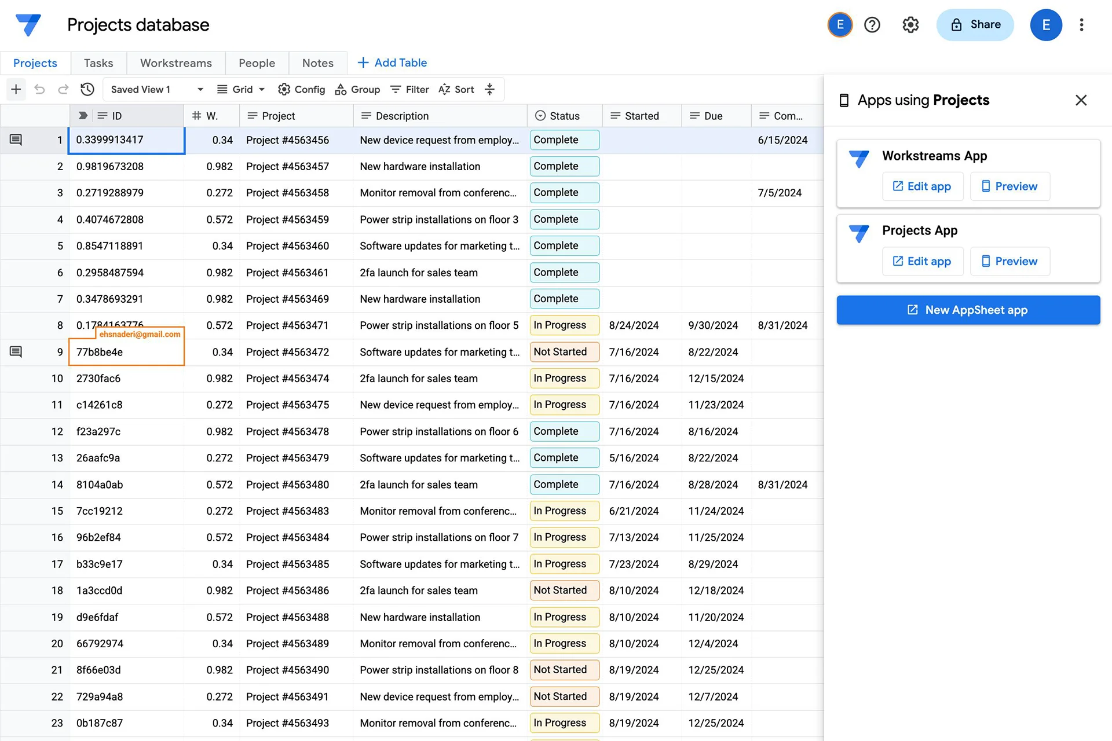This screenshot has height=741, width=1112.
Task: Undo the last change
Action: coord(39,89)
